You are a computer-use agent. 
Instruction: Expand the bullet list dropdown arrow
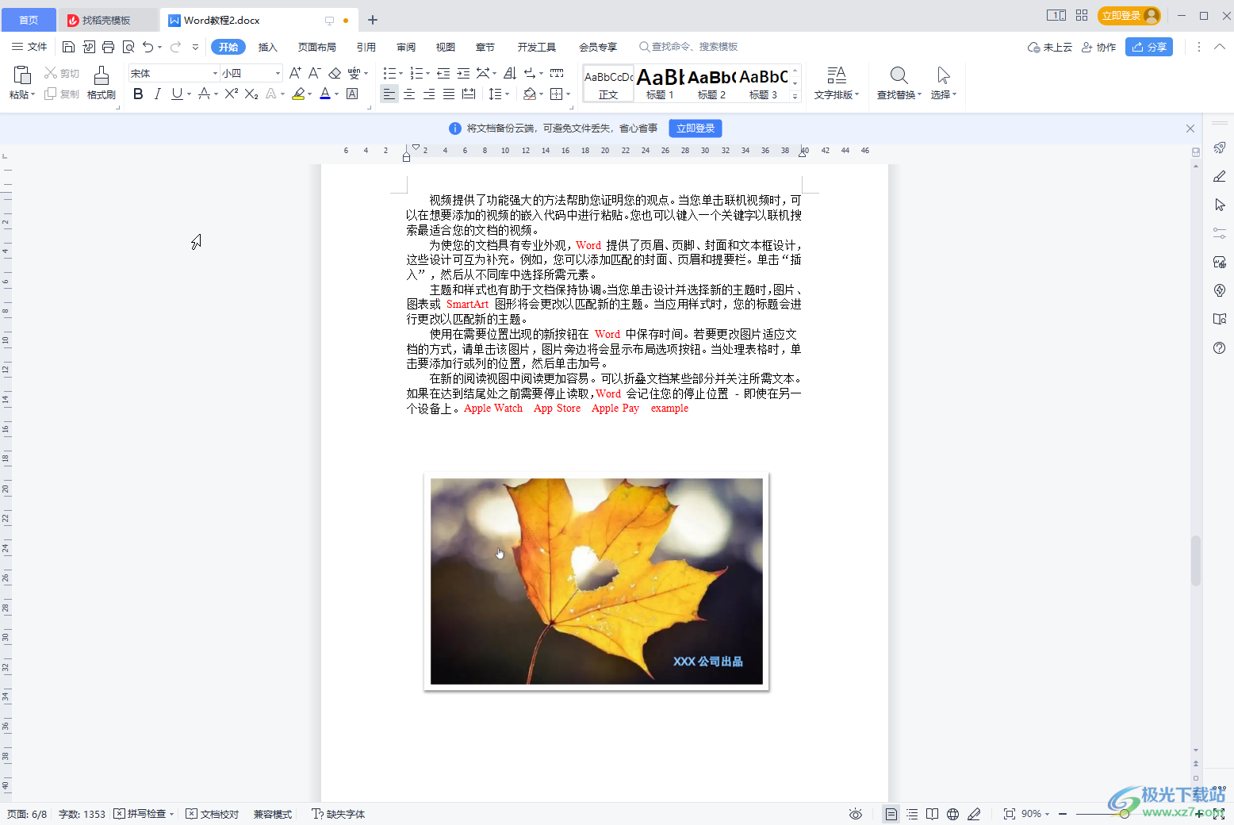[400, 74]
